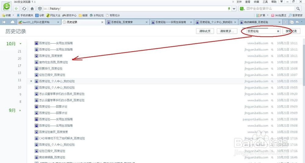Click the restore closed tab arrow icon
Image resolution: width=305 pixels, height=163 pixels.
297,22
